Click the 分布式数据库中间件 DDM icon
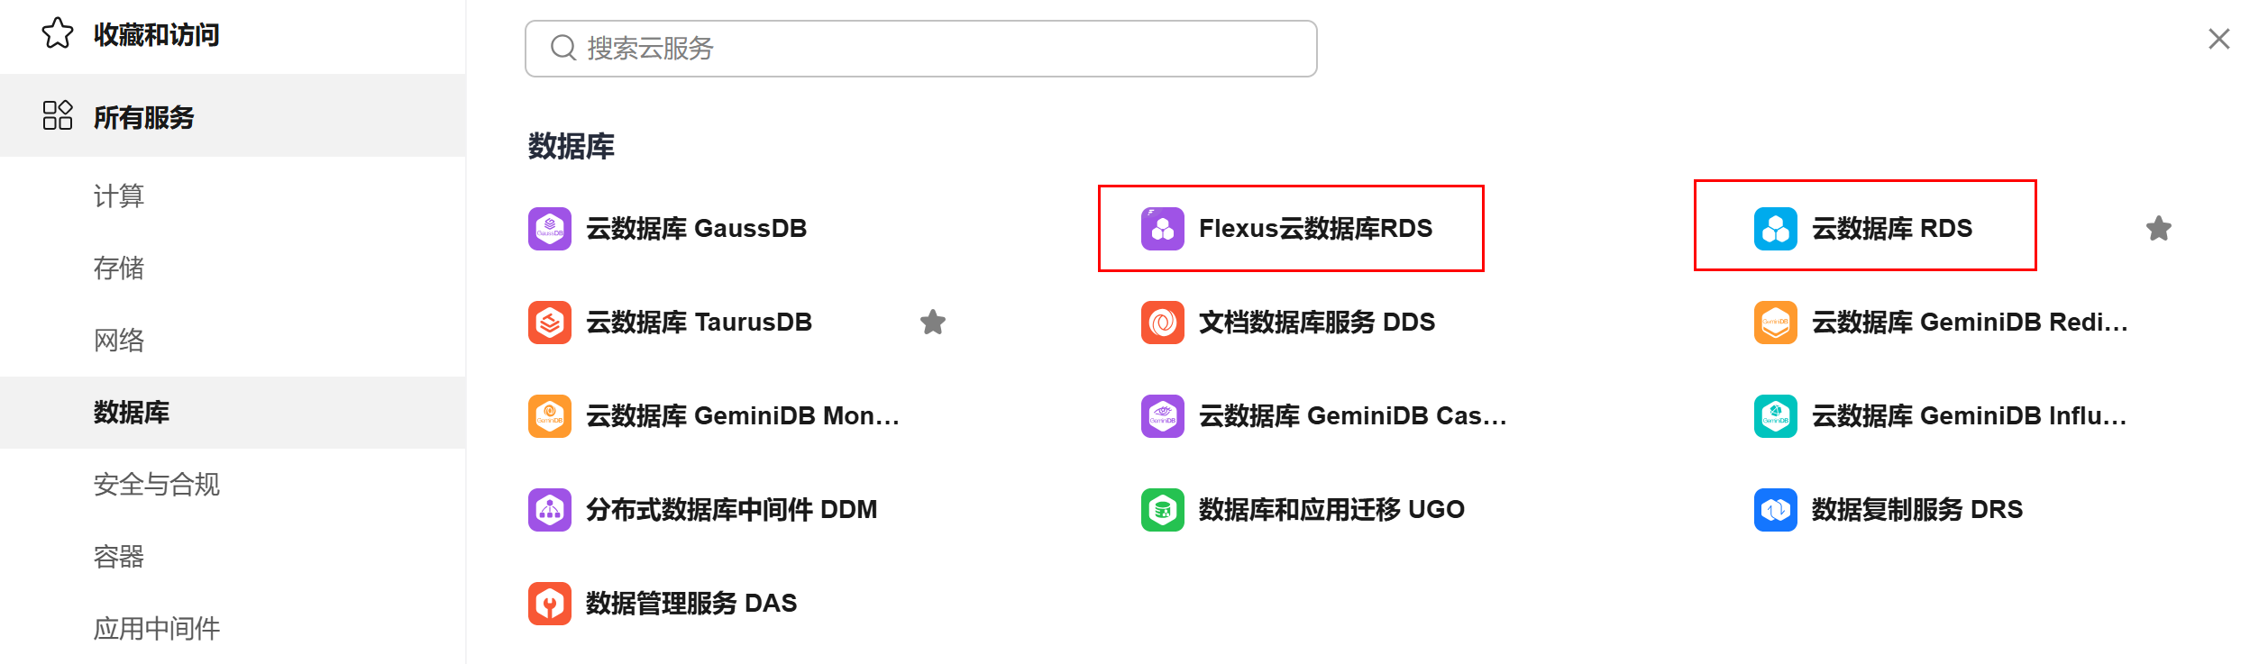The image size is (2259, 664). point(549,510)
